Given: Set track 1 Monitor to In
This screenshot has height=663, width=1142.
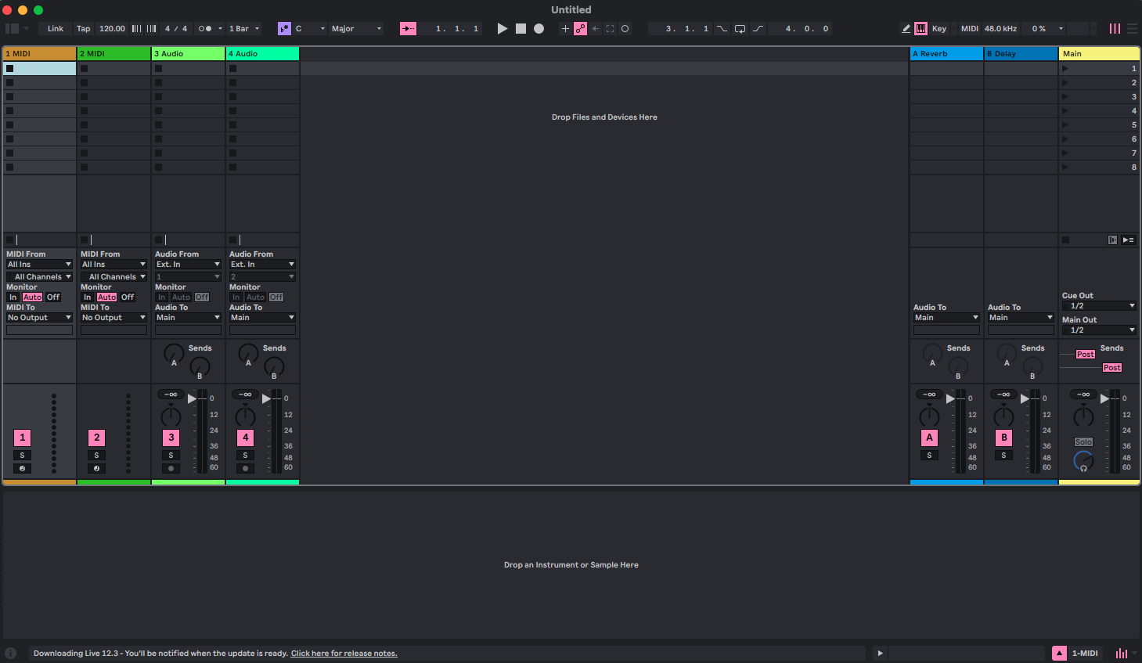Looking at the screenshot, I should tap(13, 297).
